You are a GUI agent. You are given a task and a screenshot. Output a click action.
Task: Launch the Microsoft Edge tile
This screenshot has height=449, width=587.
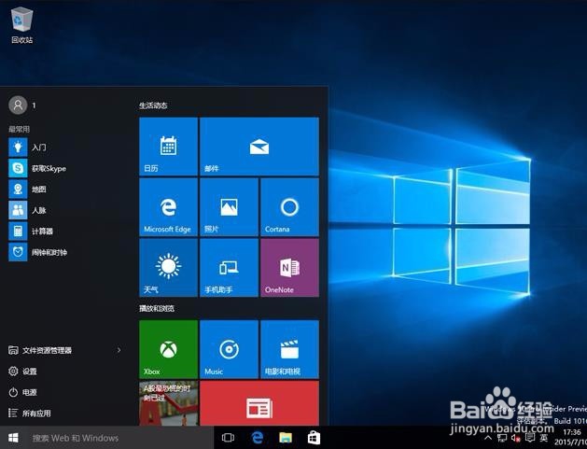click(x=168, y=207)
